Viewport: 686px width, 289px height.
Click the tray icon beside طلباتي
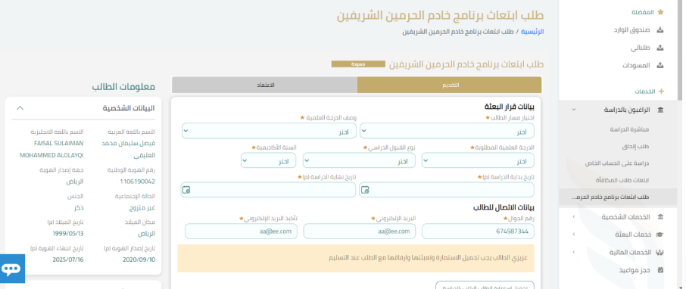[x=660, y=48]
